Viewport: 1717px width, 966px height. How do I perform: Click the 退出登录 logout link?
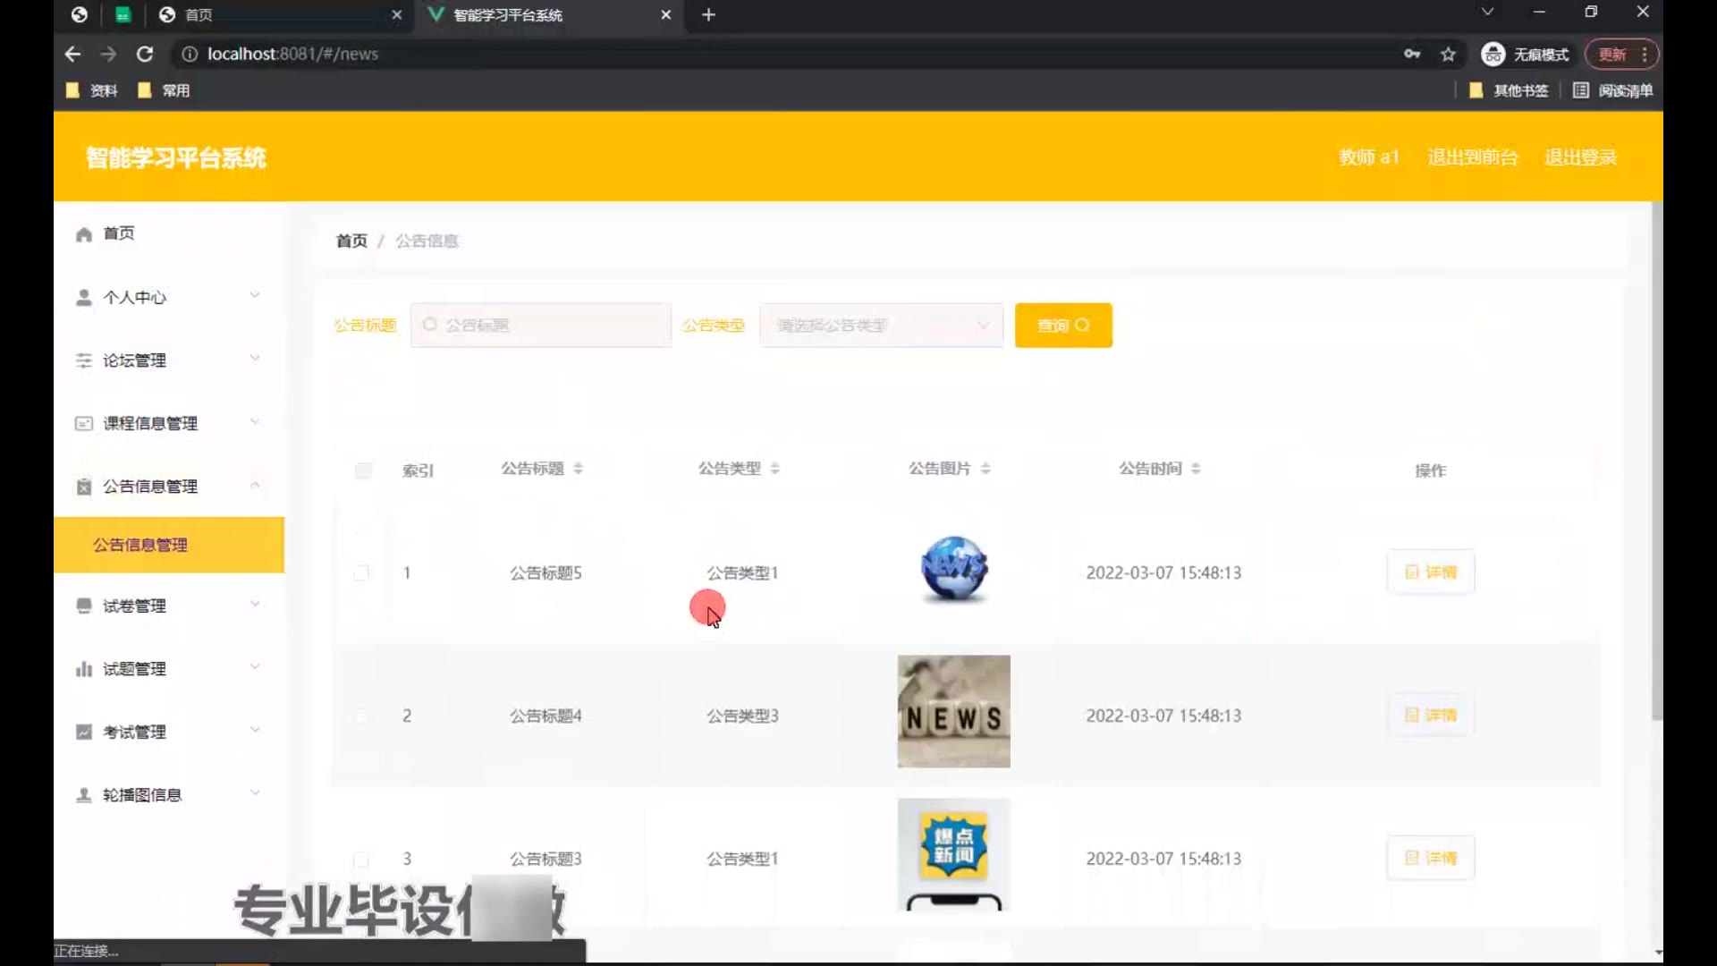[1580, 157]
